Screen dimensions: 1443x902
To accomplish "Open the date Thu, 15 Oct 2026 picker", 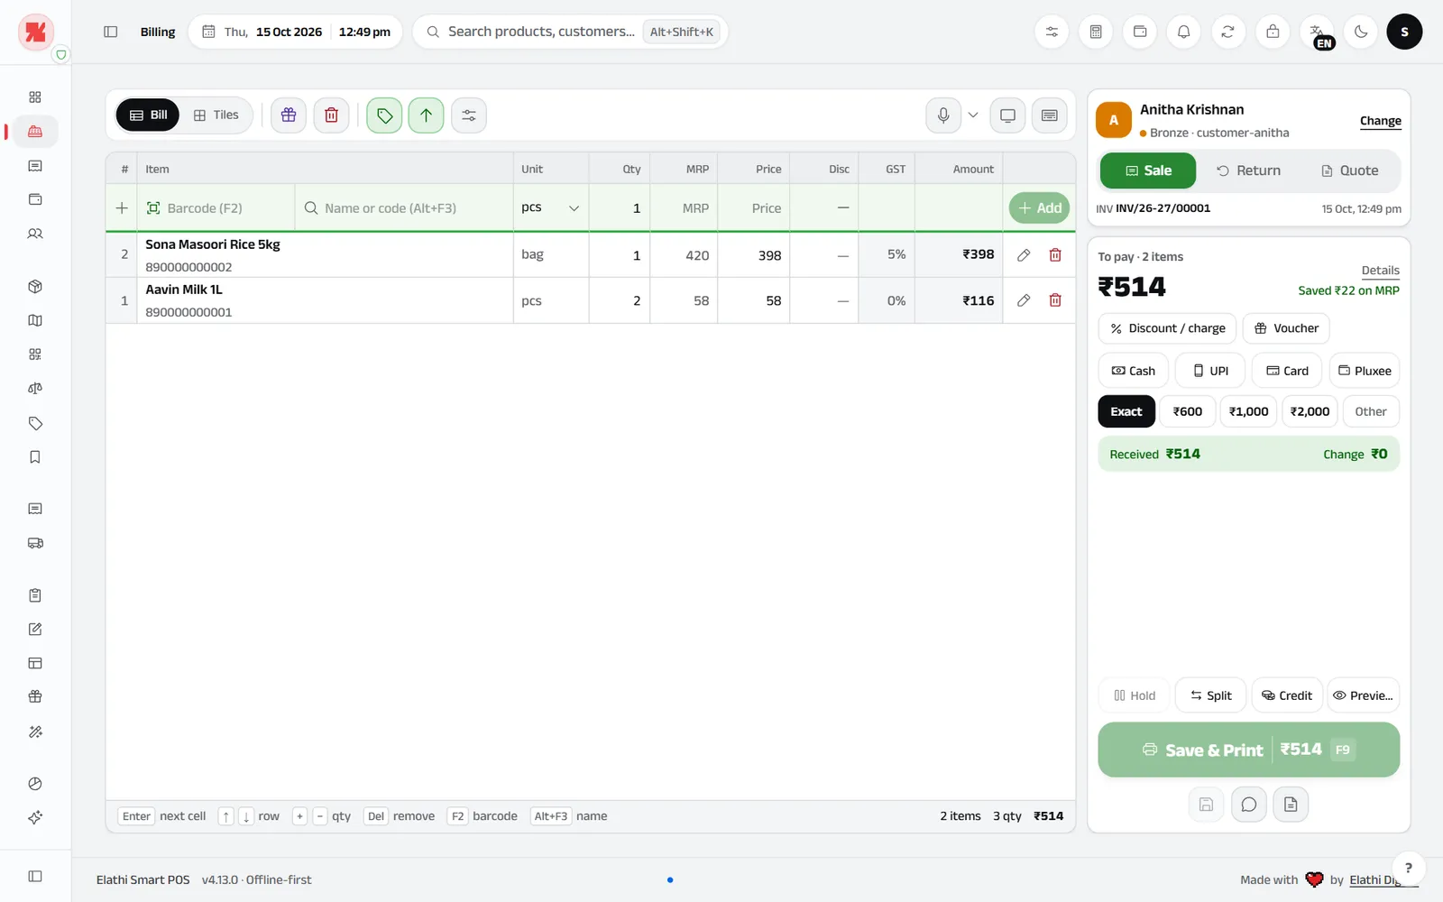I will [296, 32].
